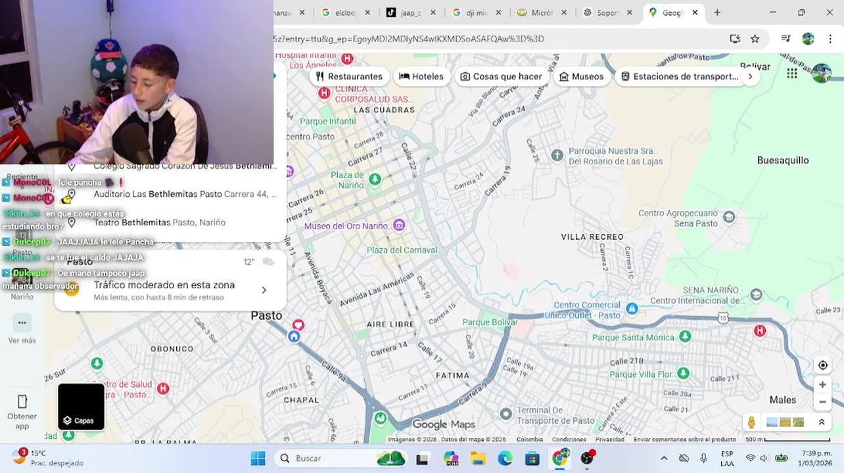Open the Chrome profile avatar
This screenshot has height=473, width=844.
808,39
